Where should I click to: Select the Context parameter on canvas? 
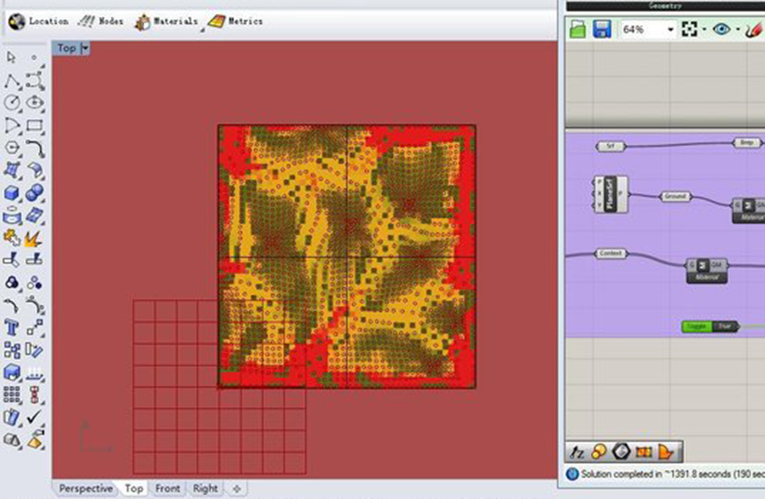(610, 254)
